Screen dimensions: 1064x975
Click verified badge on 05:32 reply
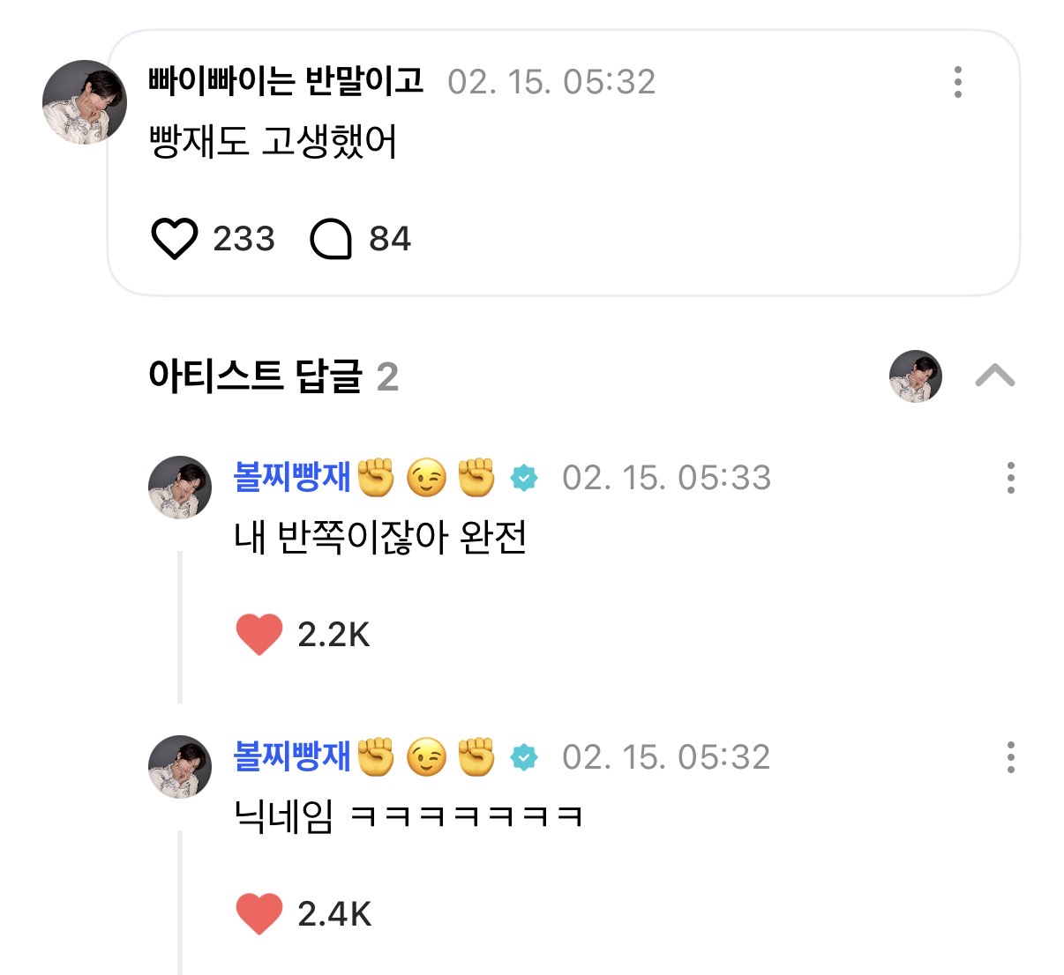524,757
